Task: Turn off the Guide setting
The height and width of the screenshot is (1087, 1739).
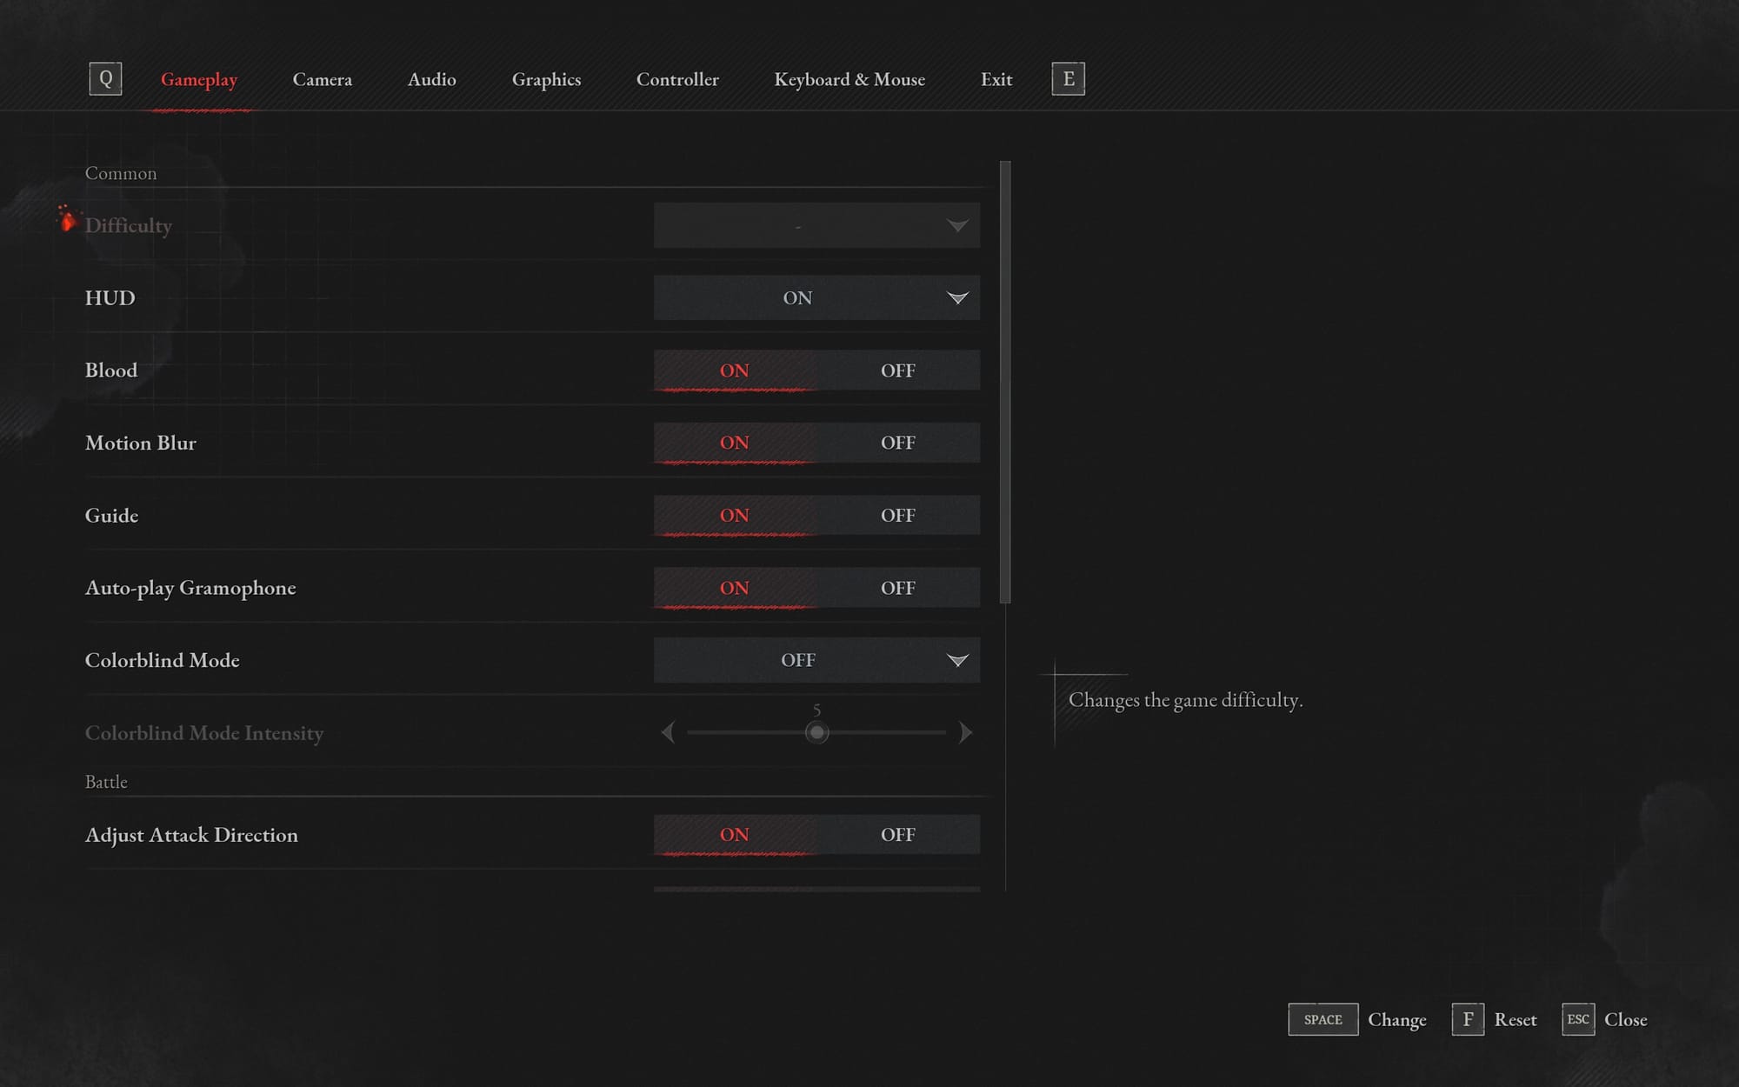Action: coord(897,515)
